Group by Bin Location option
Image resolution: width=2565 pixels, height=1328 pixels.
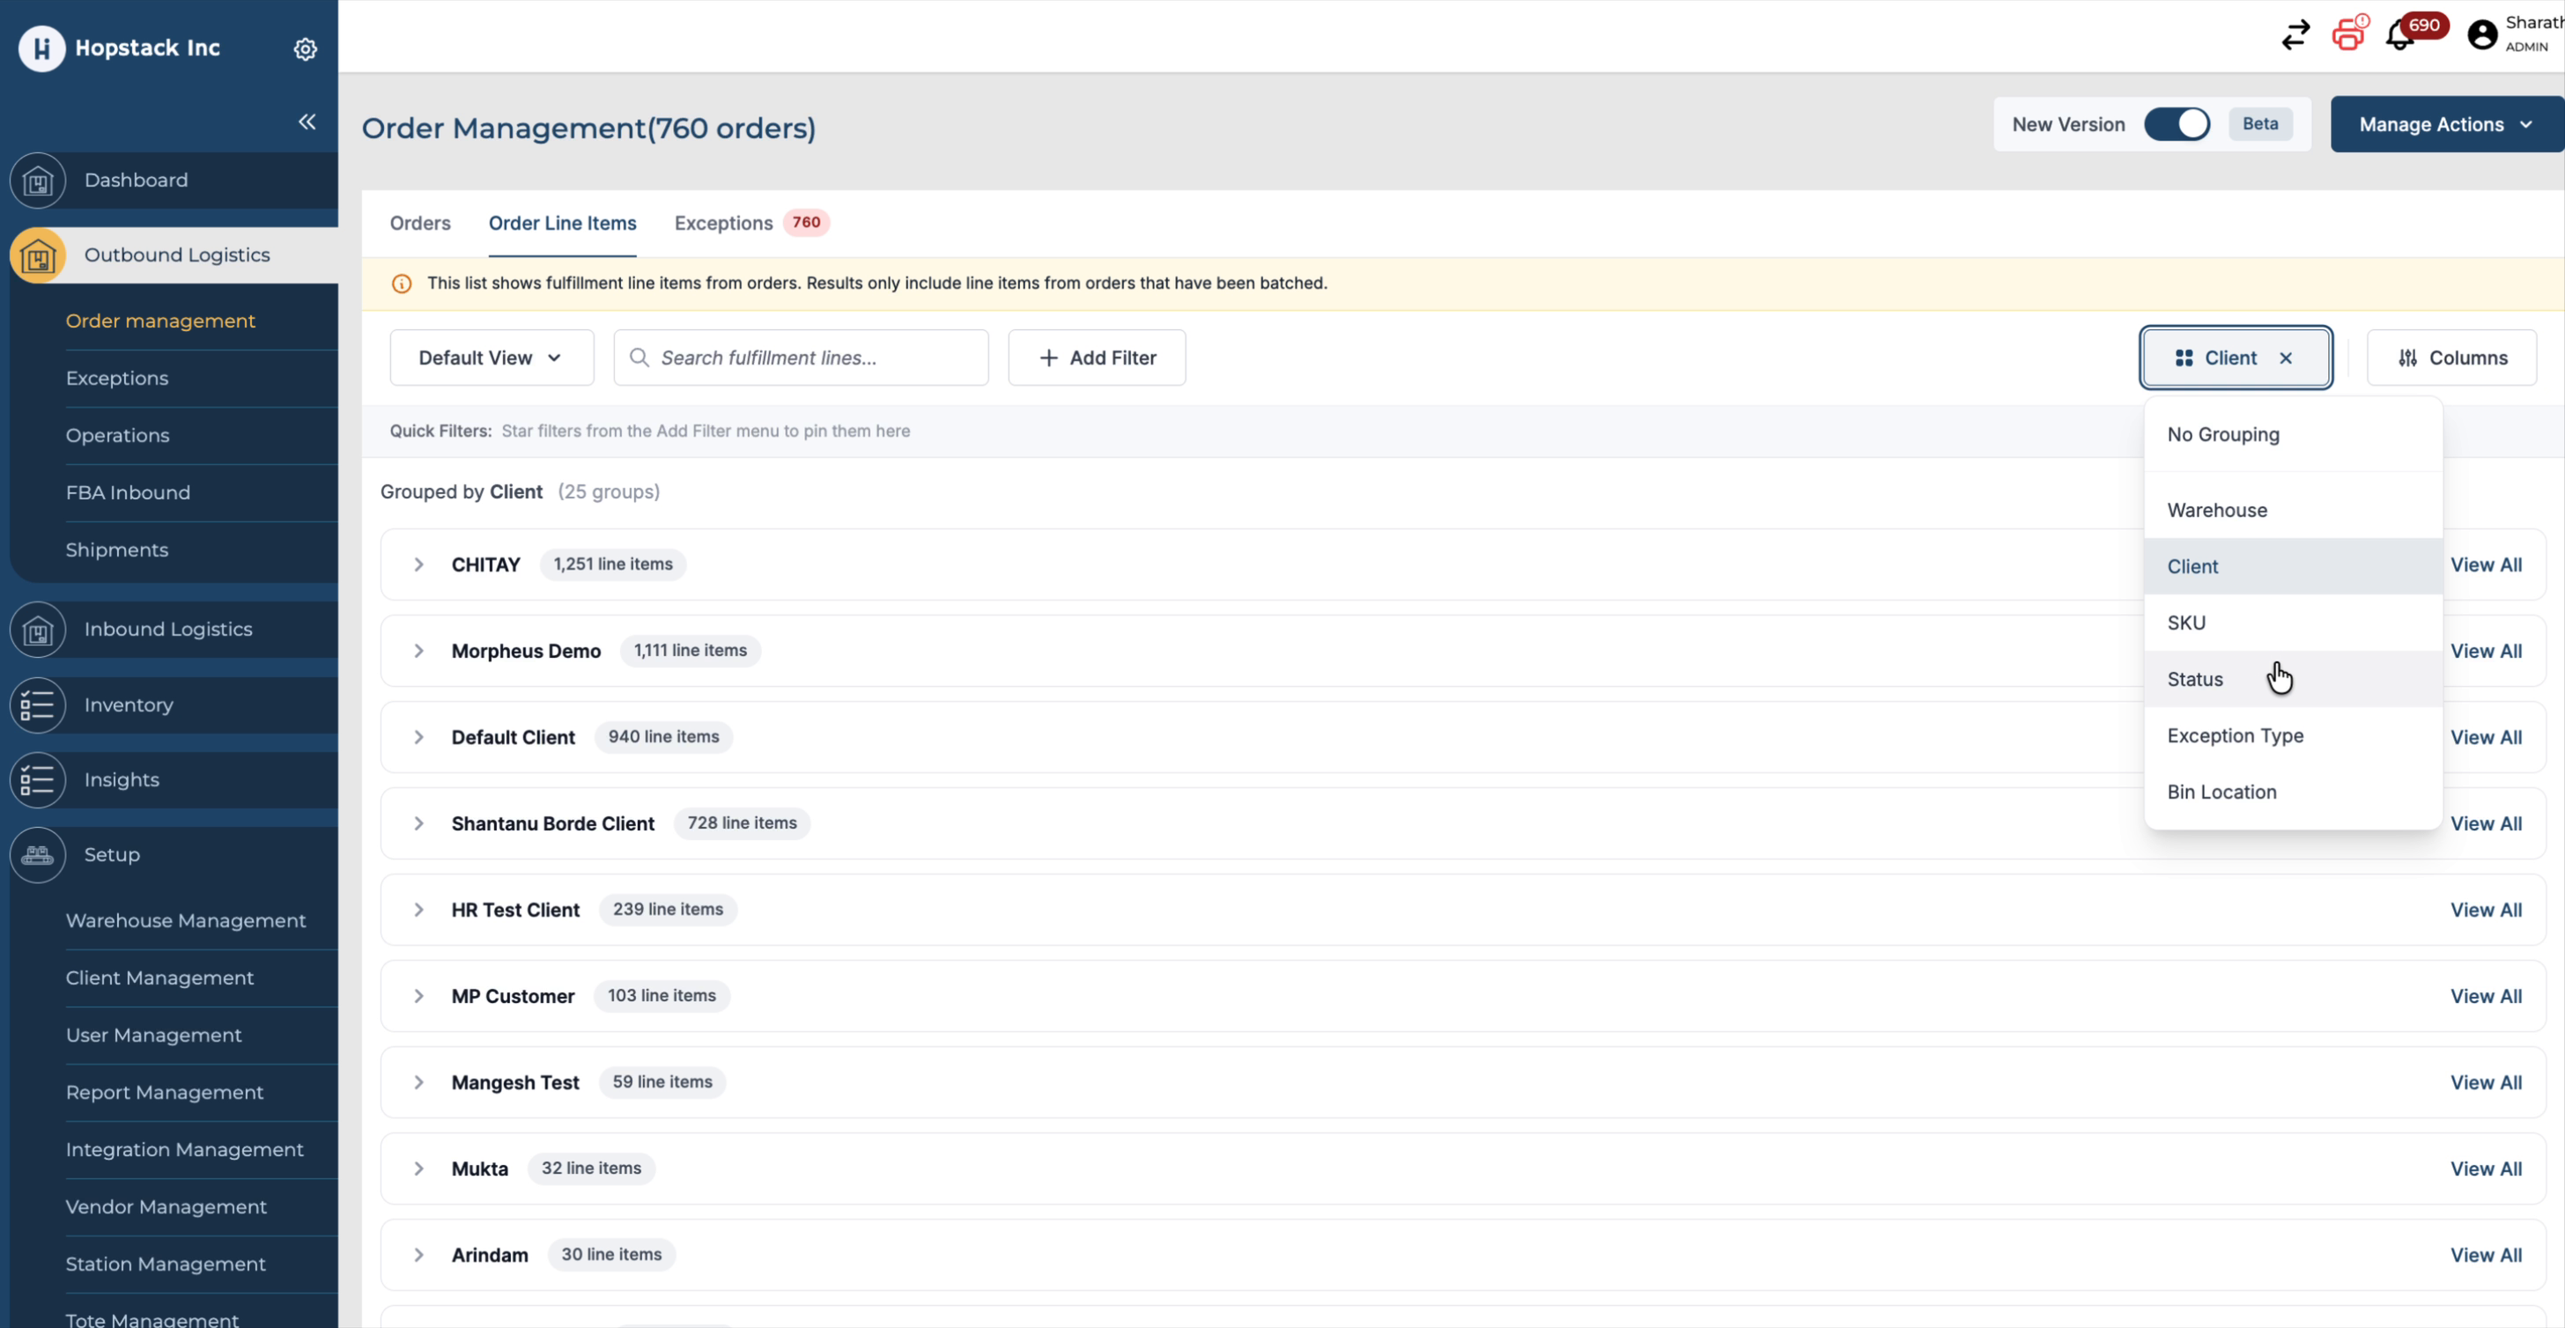[x=2293, y=793]
